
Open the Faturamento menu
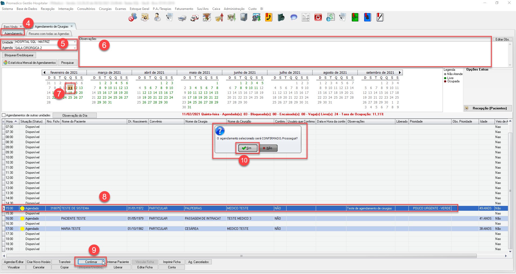[184, 9]
